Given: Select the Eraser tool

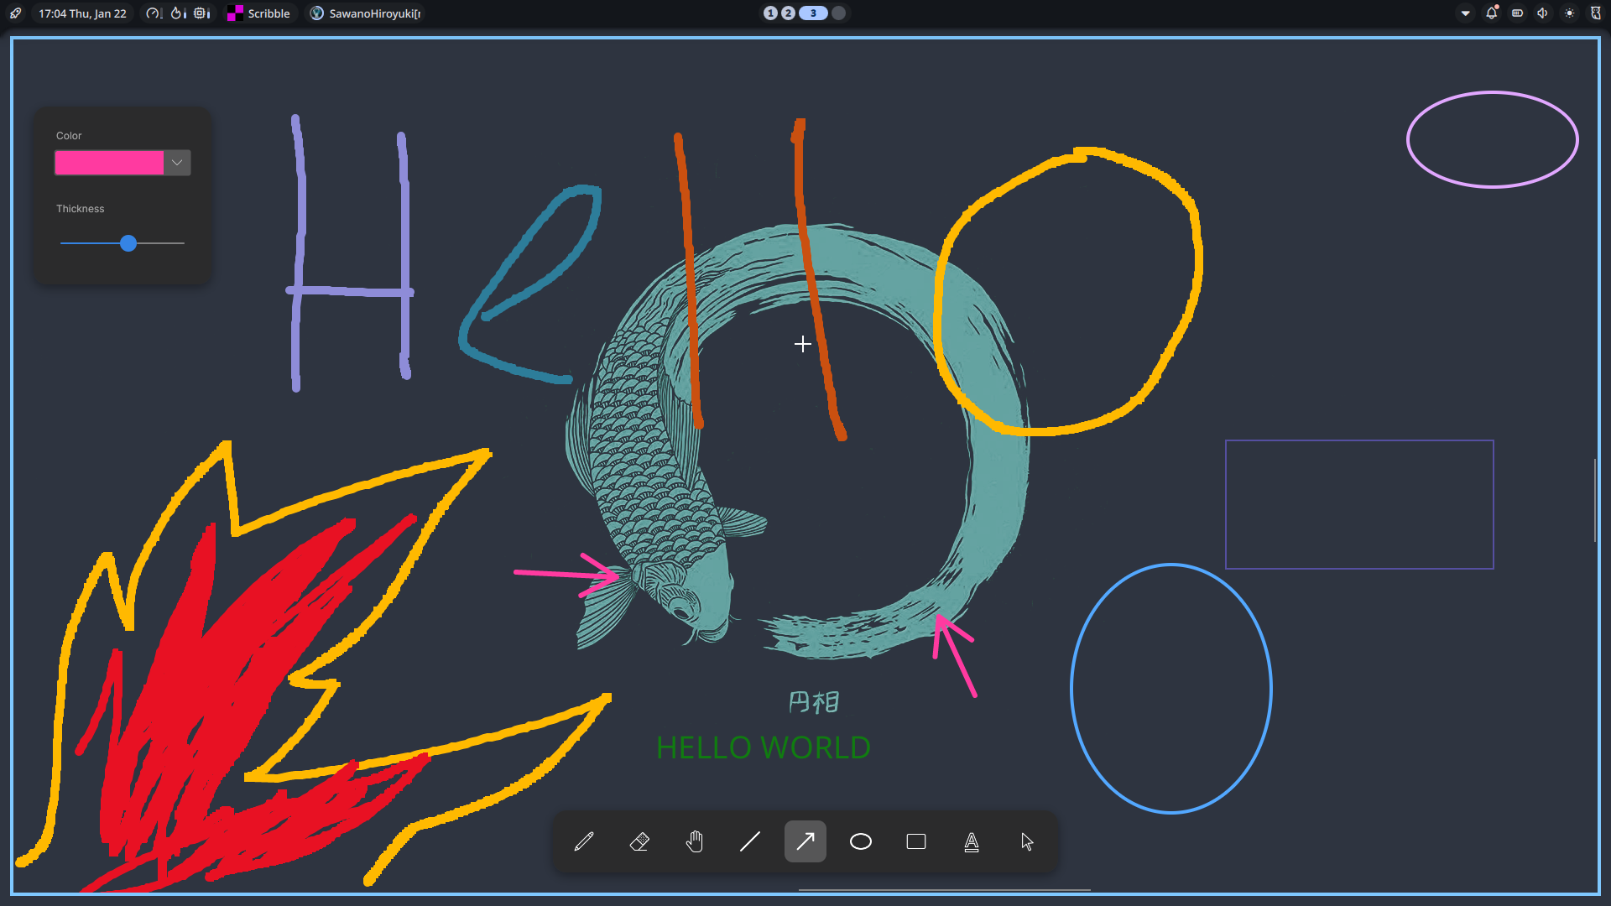Looking at the screenshot, I should pos(639,841).
